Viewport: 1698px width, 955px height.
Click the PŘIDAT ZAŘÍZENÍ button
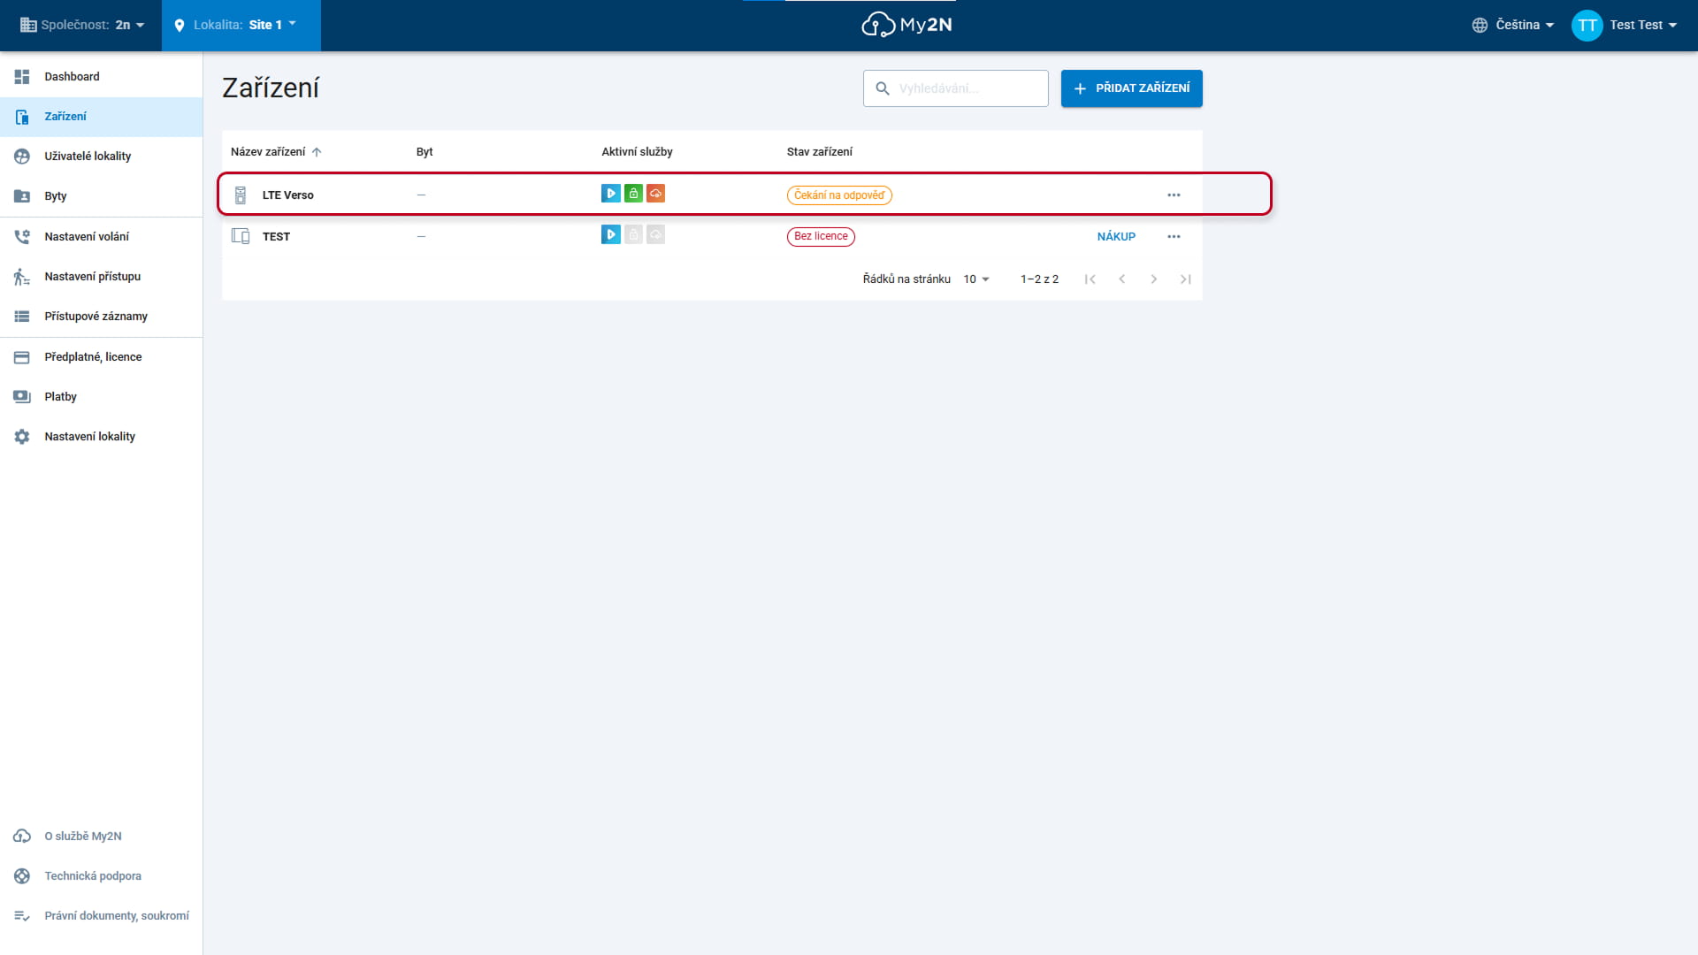[1132, 88]
